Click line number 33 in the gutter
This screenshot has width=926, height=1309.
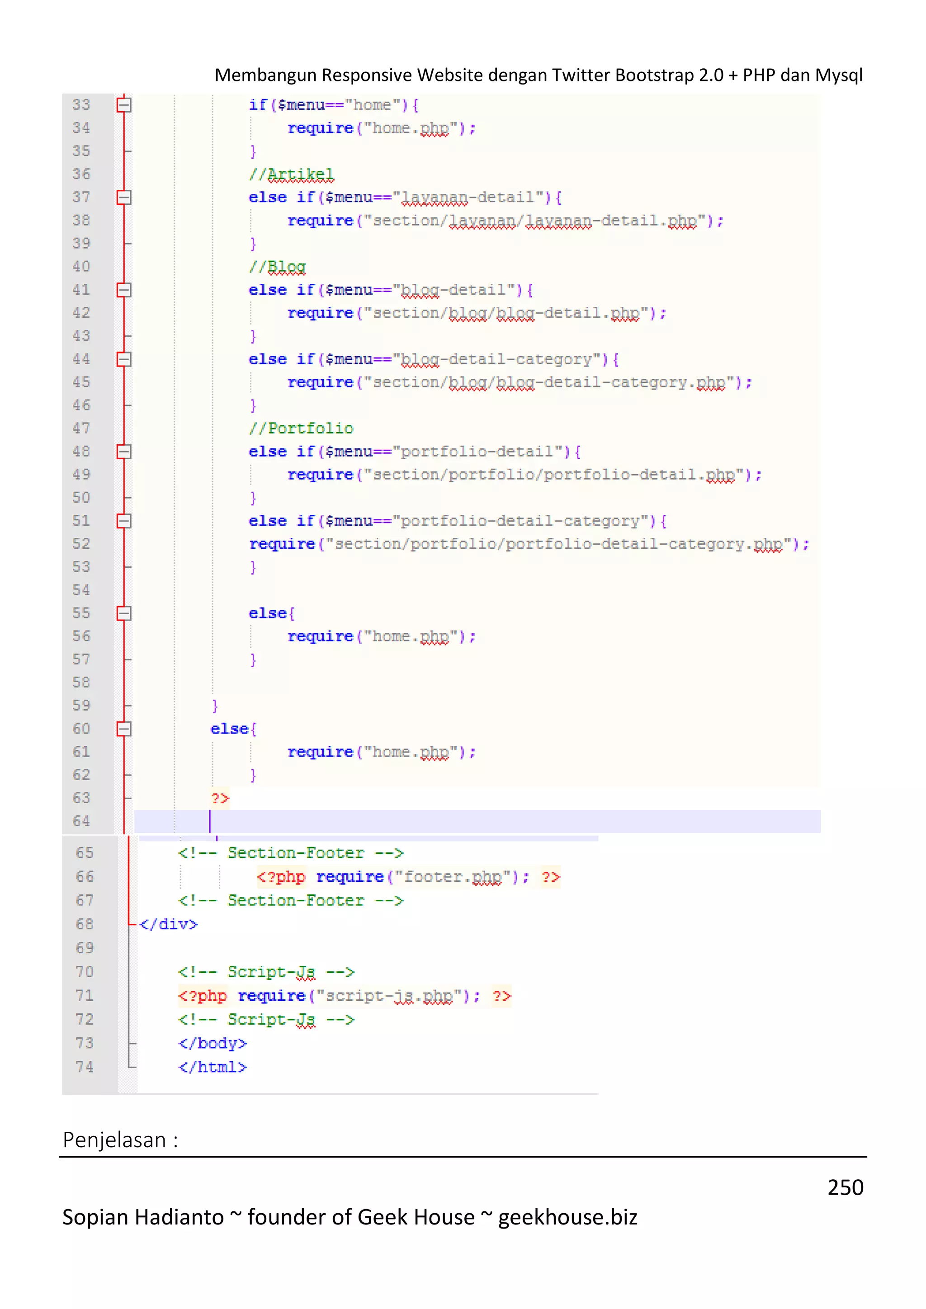(81, 105)
